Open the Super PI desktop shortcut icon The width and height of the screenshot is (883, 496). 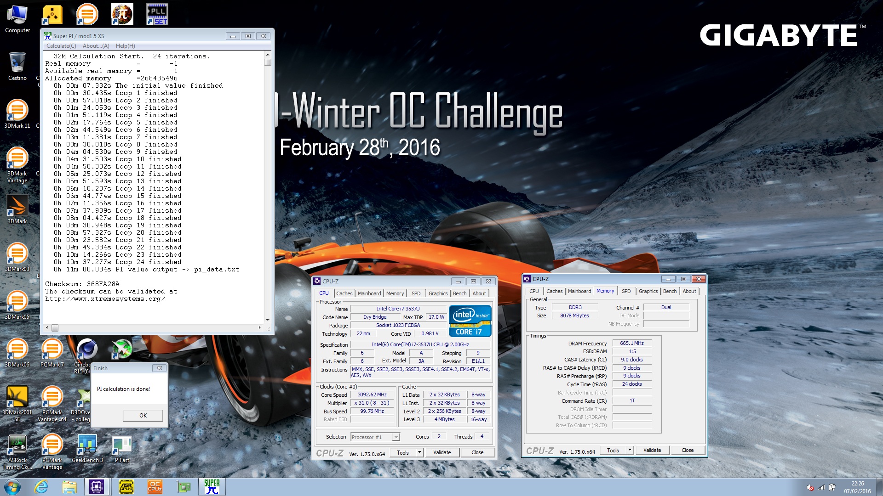coord(122,14)
